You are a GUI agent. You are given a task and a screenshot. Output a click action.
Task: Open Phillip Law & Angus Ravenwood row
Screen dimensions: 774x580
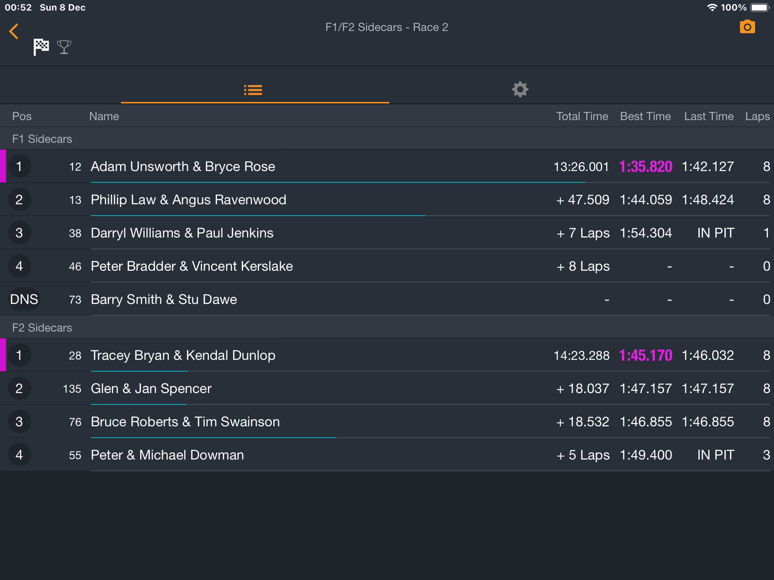[x=387, y=199]
